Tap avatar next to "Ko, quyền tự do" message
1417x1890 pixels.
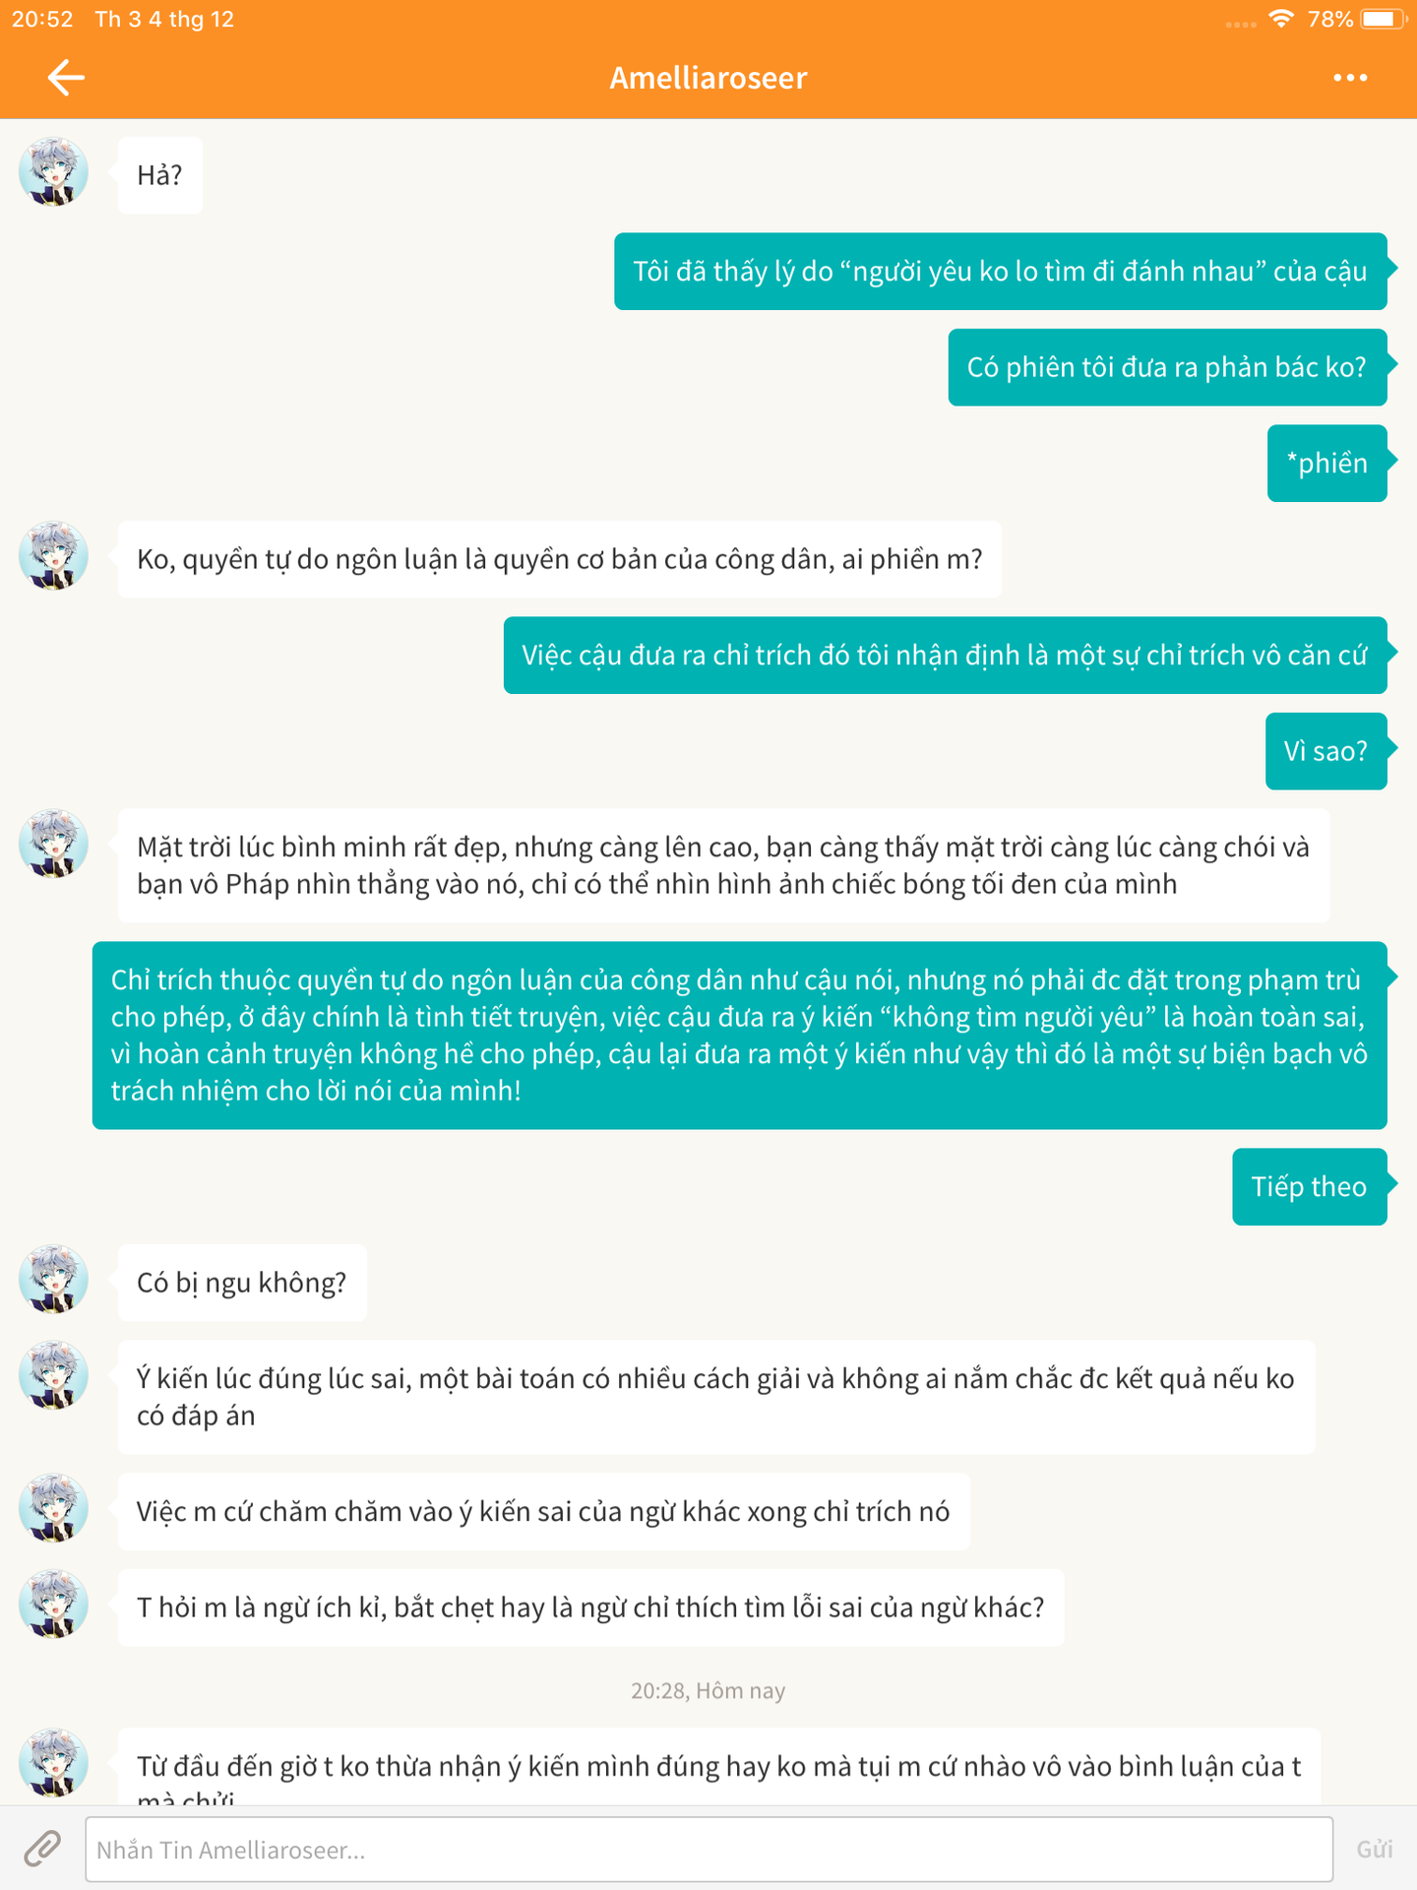54,556
